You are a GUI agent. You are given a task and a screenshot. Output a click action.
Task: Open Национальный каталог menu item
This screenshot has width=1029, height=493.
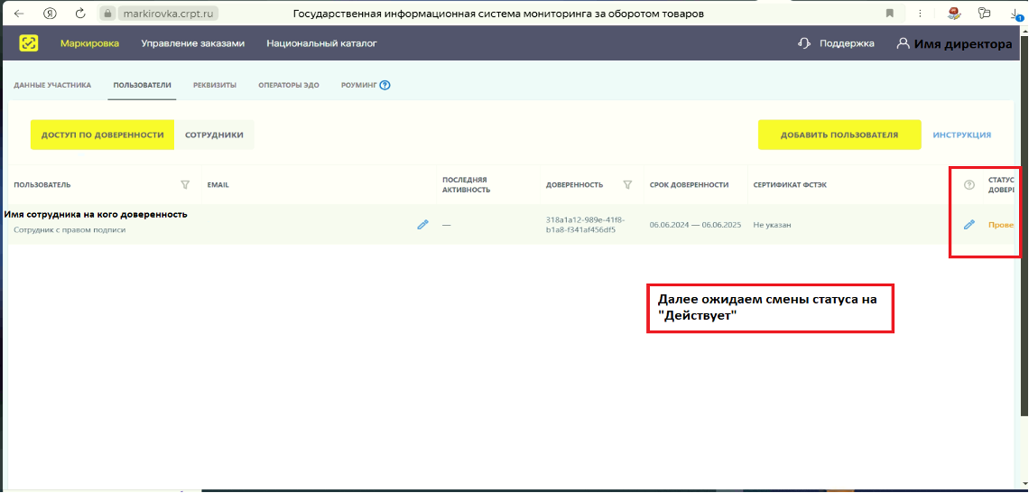coord(321,43)
